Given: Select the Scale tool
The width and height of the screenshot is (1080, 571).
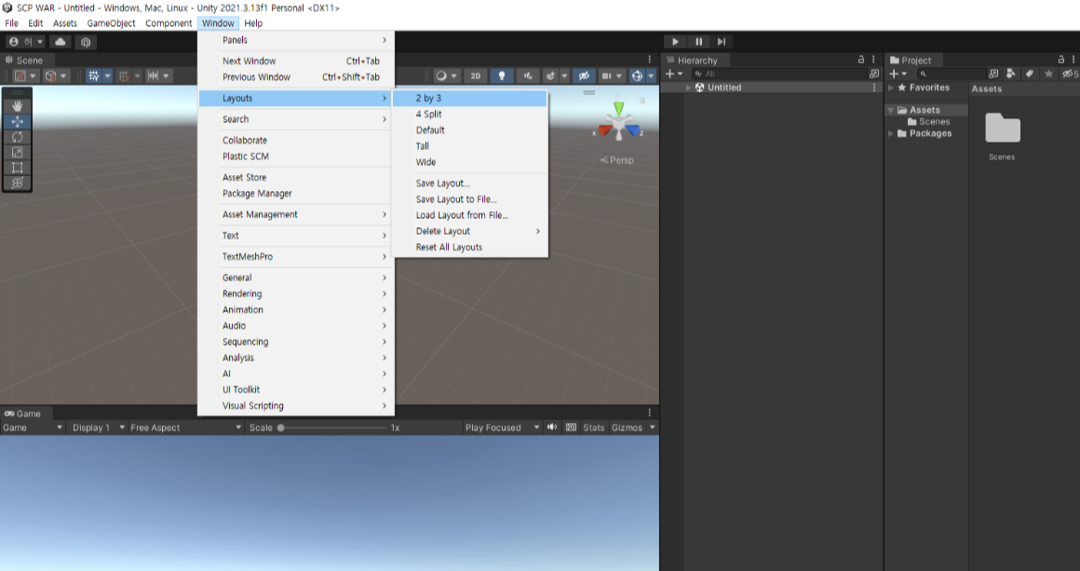Looking at the screenshot, I should (x=17, y=152).
